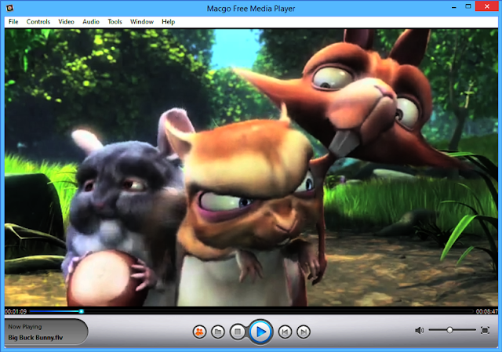This screenshot has height=352, width=502.
Task: Toggle fullscreen mode icon
Action: (485, 330)
